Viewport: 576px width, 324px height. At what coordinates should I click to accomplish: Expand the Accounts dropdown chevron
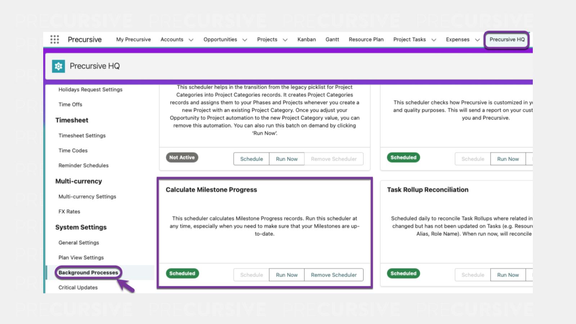(x=191, y=40)
